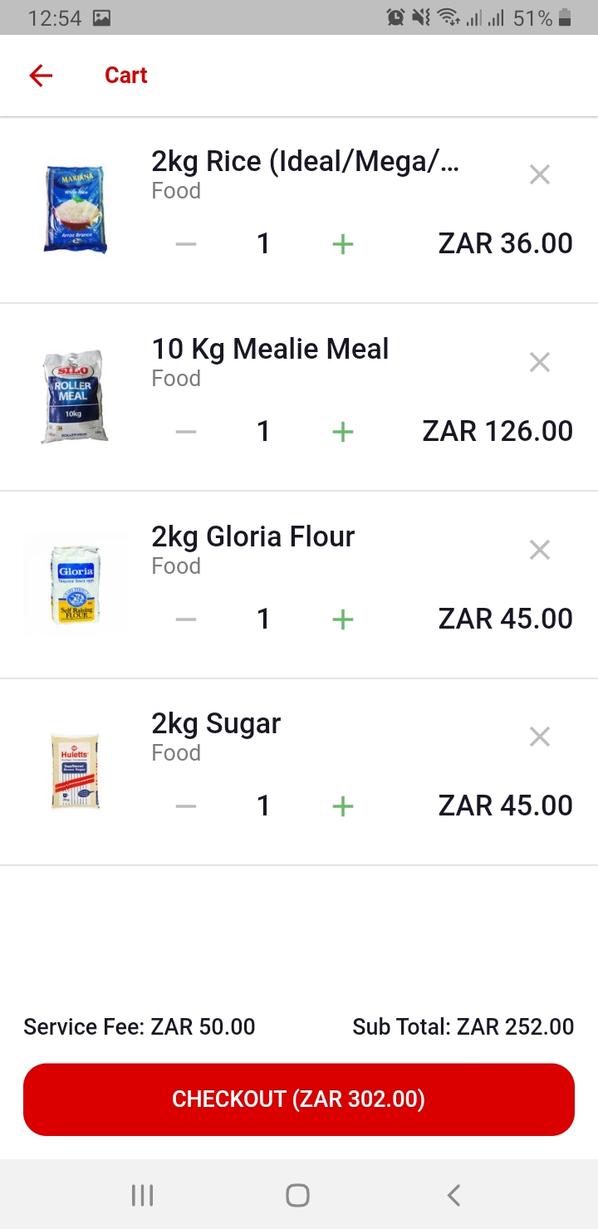Tap the Huletts sugar thumbnail

coord(75,771)
